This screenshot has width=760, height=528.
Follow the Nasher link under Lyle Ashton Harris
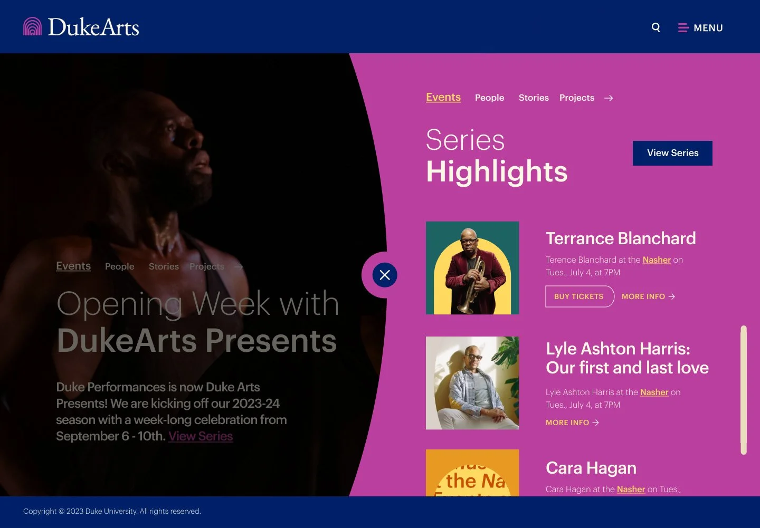click(654, 392)
